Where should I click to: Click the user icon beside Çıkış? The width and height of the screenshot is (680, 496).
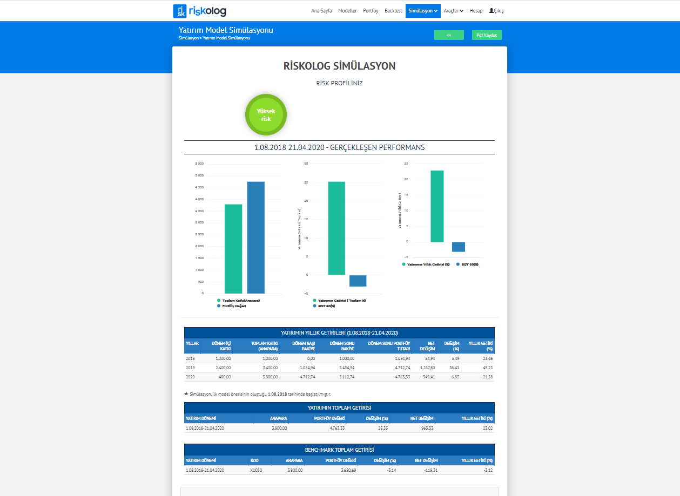click(491, 11)
